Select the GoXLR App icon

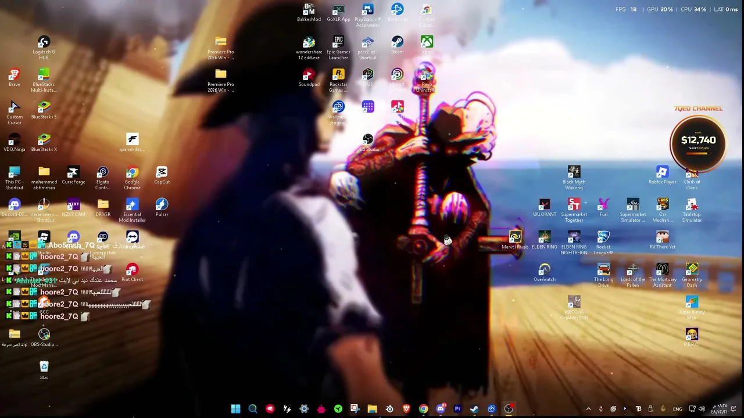pos(338,13)
